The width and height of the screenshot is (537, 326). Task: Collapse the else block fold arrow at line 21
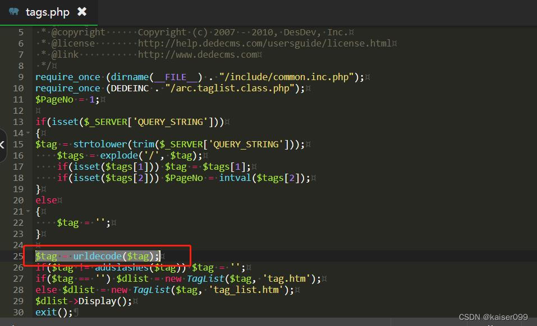(x=27, y=212)
